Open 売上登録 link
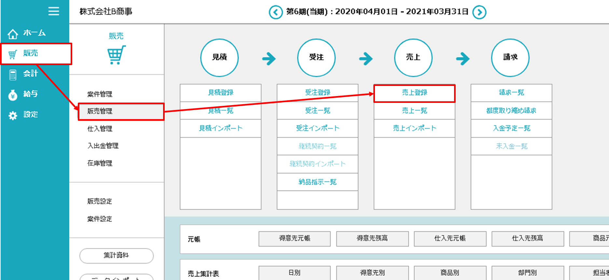The image size is (609, 280). click(414, 93)
